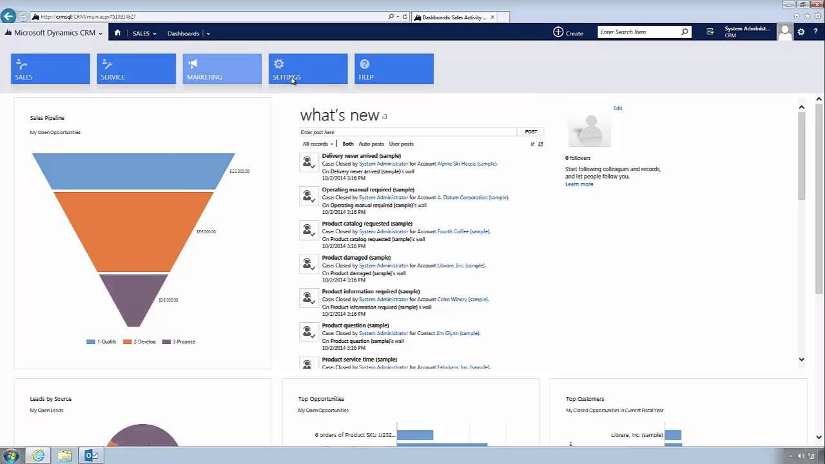Filter feed to User posts
825x464 pixels.
pyautogui.click(x=402, y=144)
